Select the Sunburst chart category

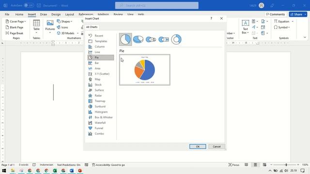click(101, 106)
